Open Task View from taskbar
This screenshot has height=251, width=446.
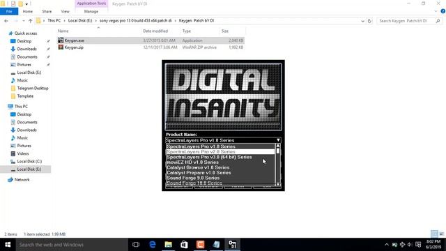[136, 245]
